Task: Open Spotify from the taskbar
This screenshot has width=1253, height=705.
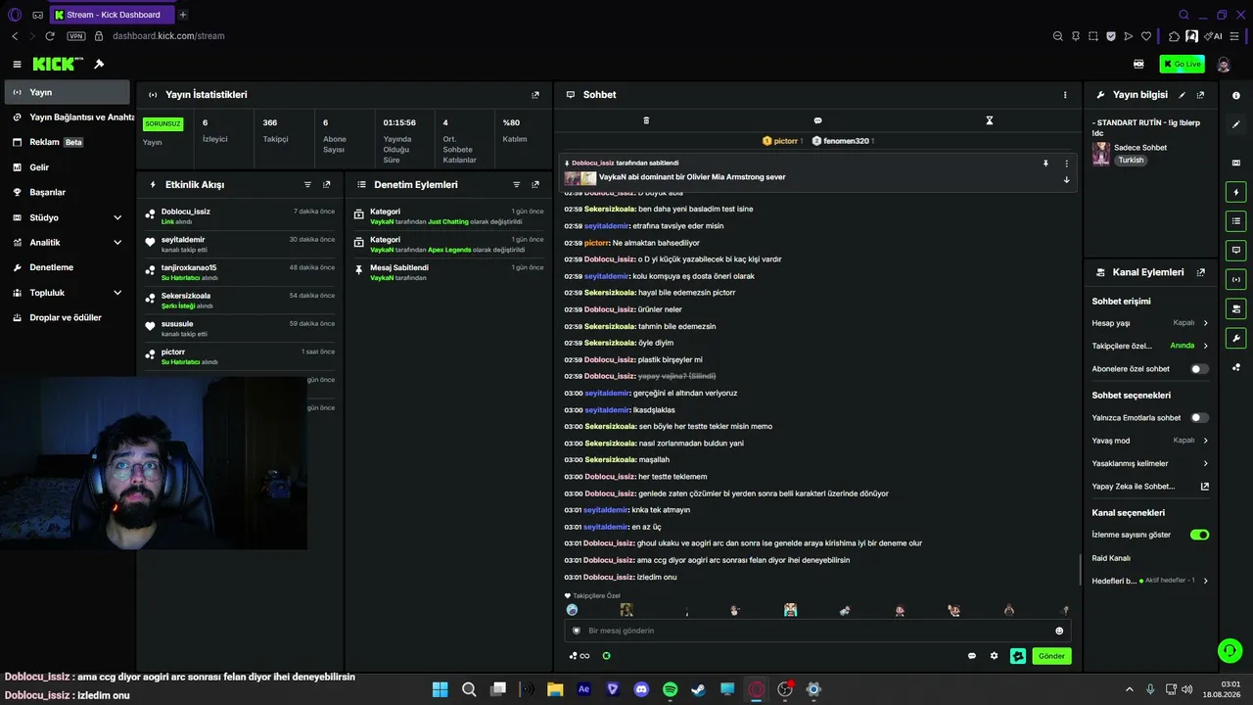Action: tap(670, 689)
